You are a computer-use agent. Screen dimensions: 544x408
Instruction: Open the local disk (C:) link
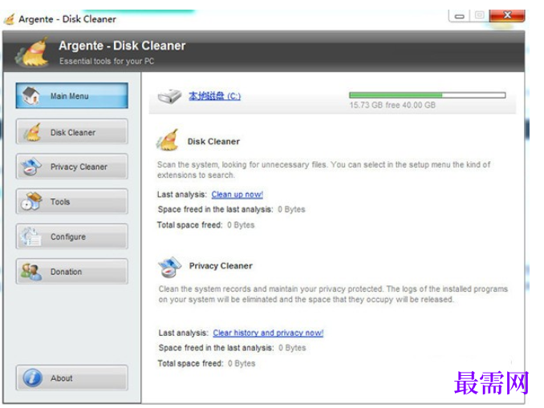coord(214,96)
